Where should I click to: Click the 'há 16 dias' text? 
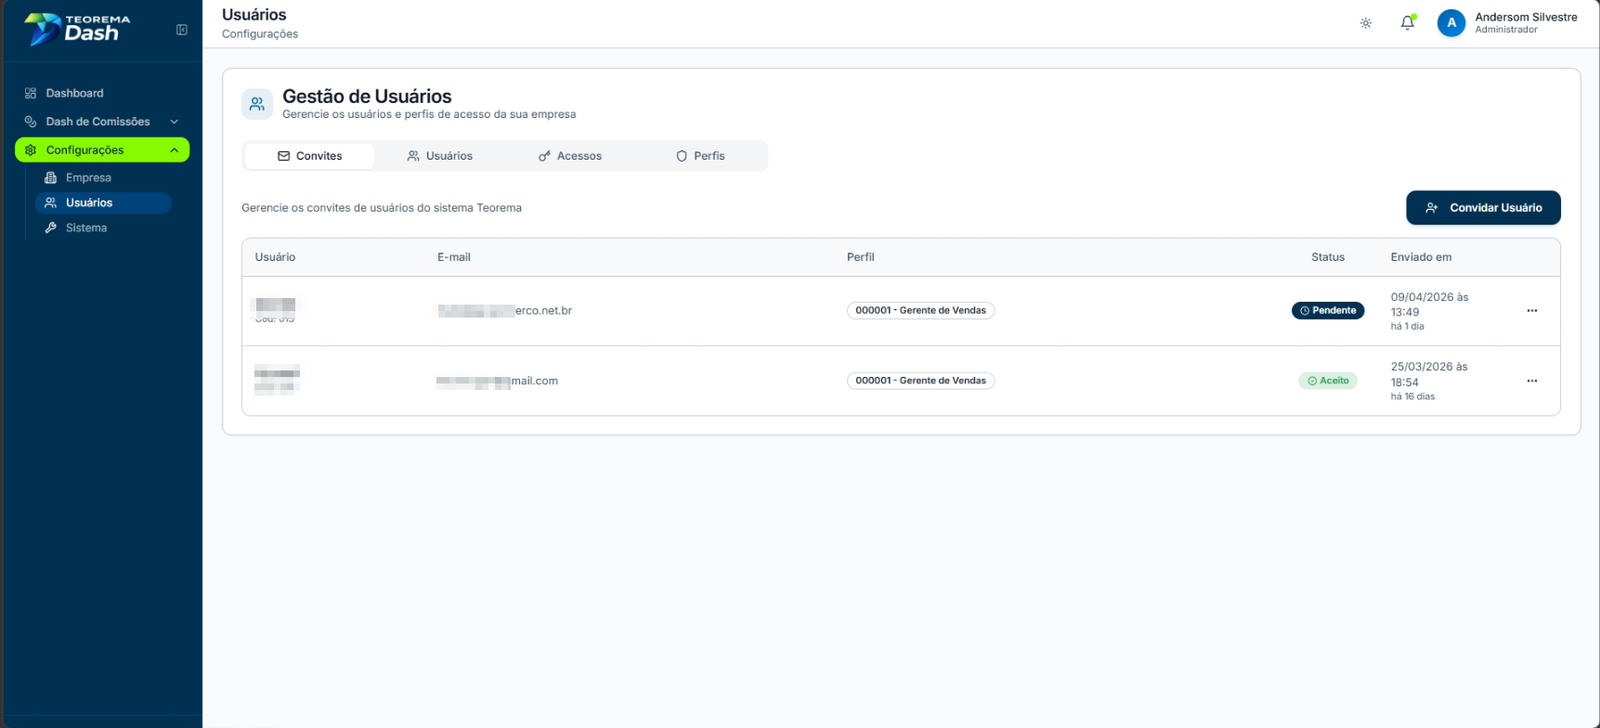click(x=1412, y=396)
